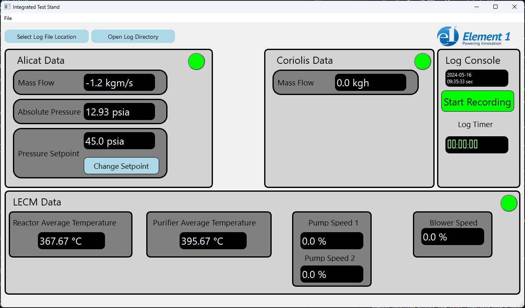Viewport: 525px width, 308px height.
Task: Click the Log Timer digital display
Action: (x=477, y=145)
